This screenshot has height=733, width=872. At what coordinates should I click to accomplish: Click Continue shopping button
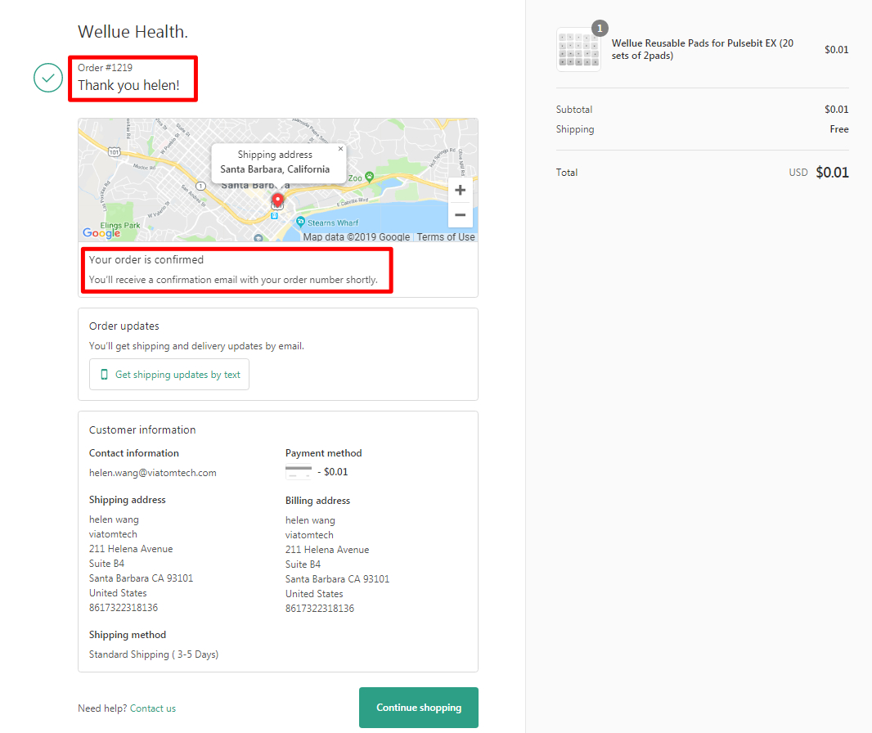pos(419,708)
